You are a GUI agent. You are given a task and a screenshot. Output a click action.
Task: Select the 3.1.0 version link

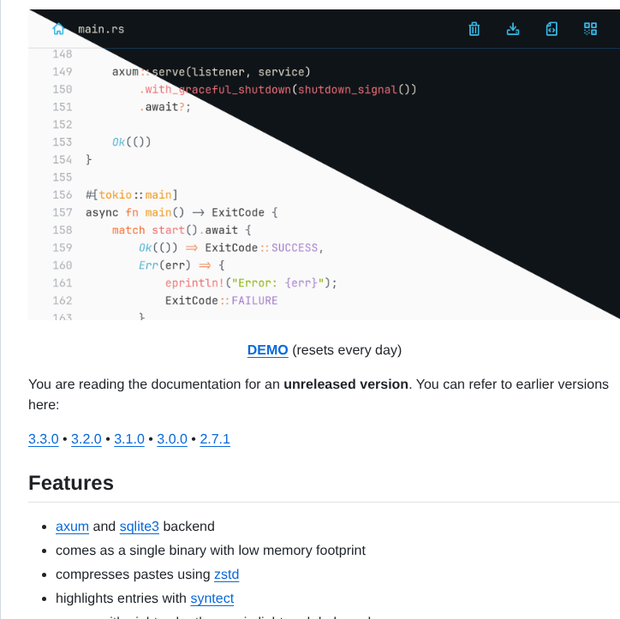click(x=129, y=439)
